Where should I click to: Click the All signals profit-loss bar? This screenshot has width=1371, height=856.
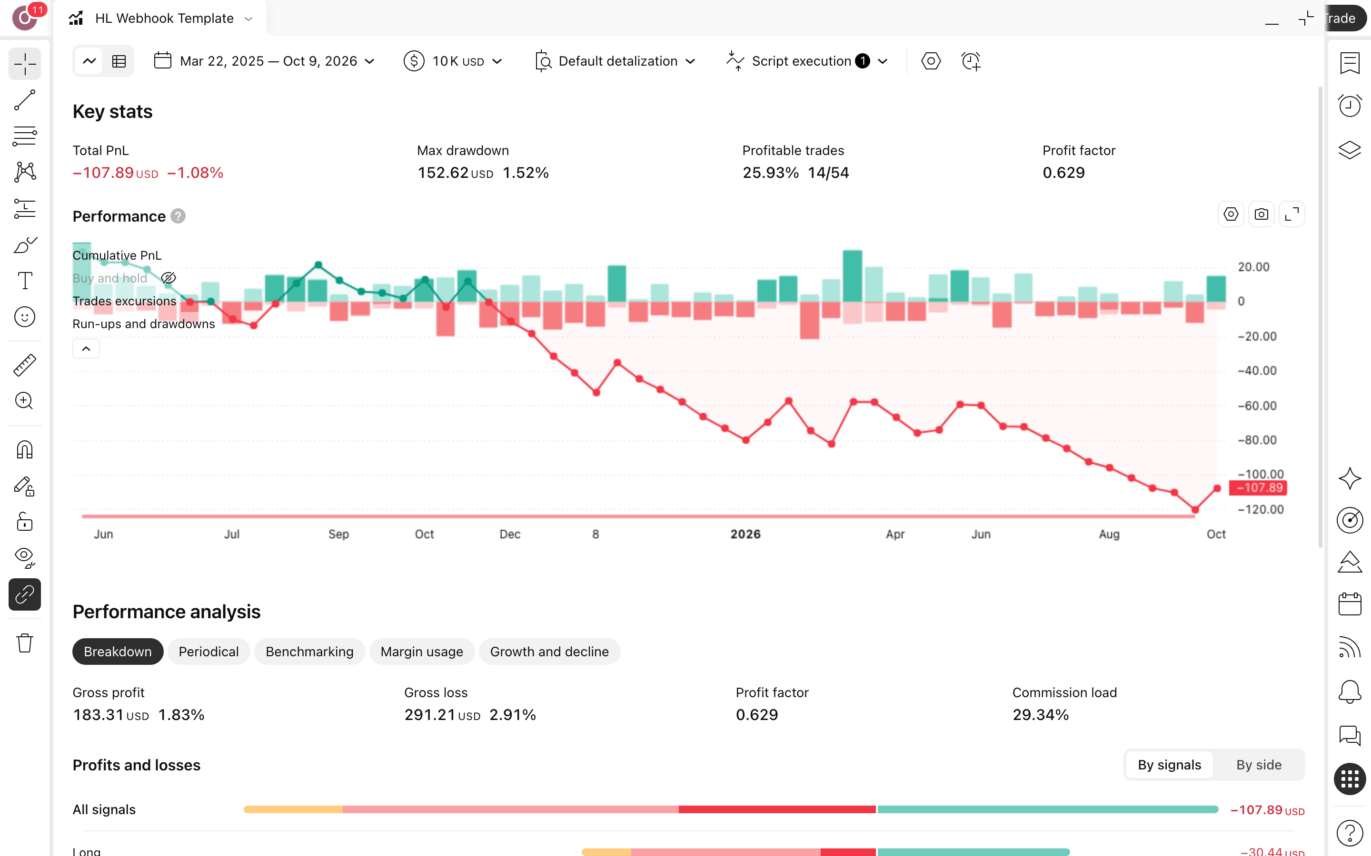tap(731, 809)
